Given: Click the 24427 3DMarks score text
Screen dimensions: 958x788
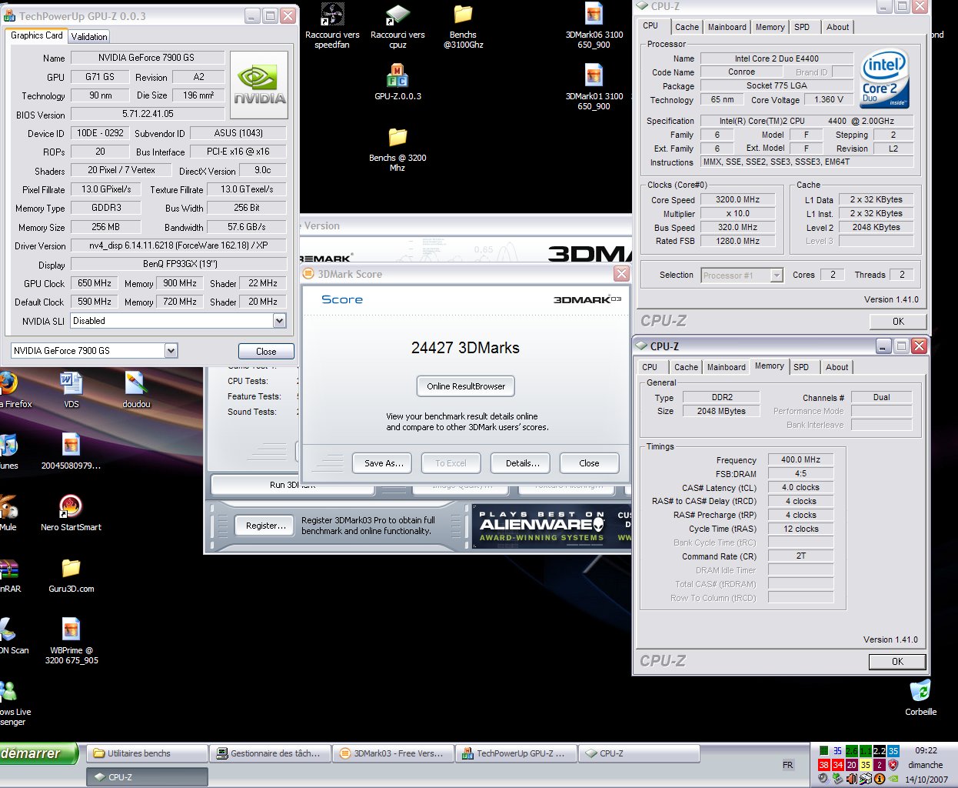Looking at the screenshot, I should click(x=465, y=348).
